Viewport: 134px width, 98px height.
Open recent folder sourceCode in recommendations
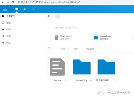[103, 38]
